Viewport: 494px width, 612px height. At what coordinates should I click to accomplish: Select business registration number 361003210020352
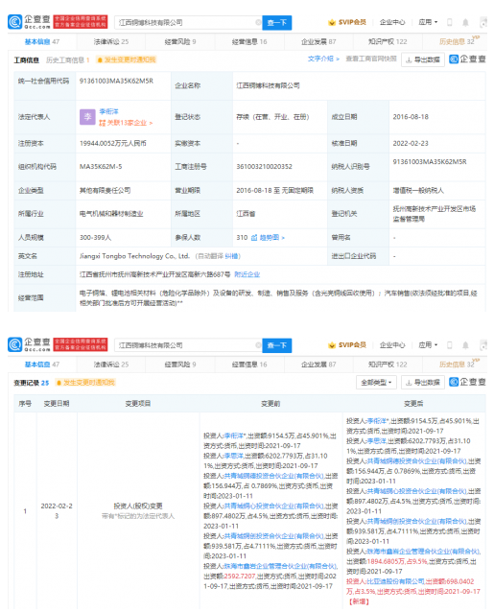tap(264, 167)
